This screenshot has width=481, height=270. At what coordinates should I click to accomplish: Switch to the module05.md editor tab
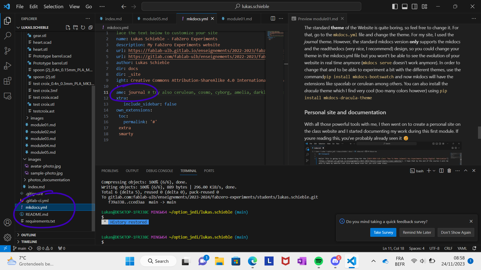tap(155, 19)
